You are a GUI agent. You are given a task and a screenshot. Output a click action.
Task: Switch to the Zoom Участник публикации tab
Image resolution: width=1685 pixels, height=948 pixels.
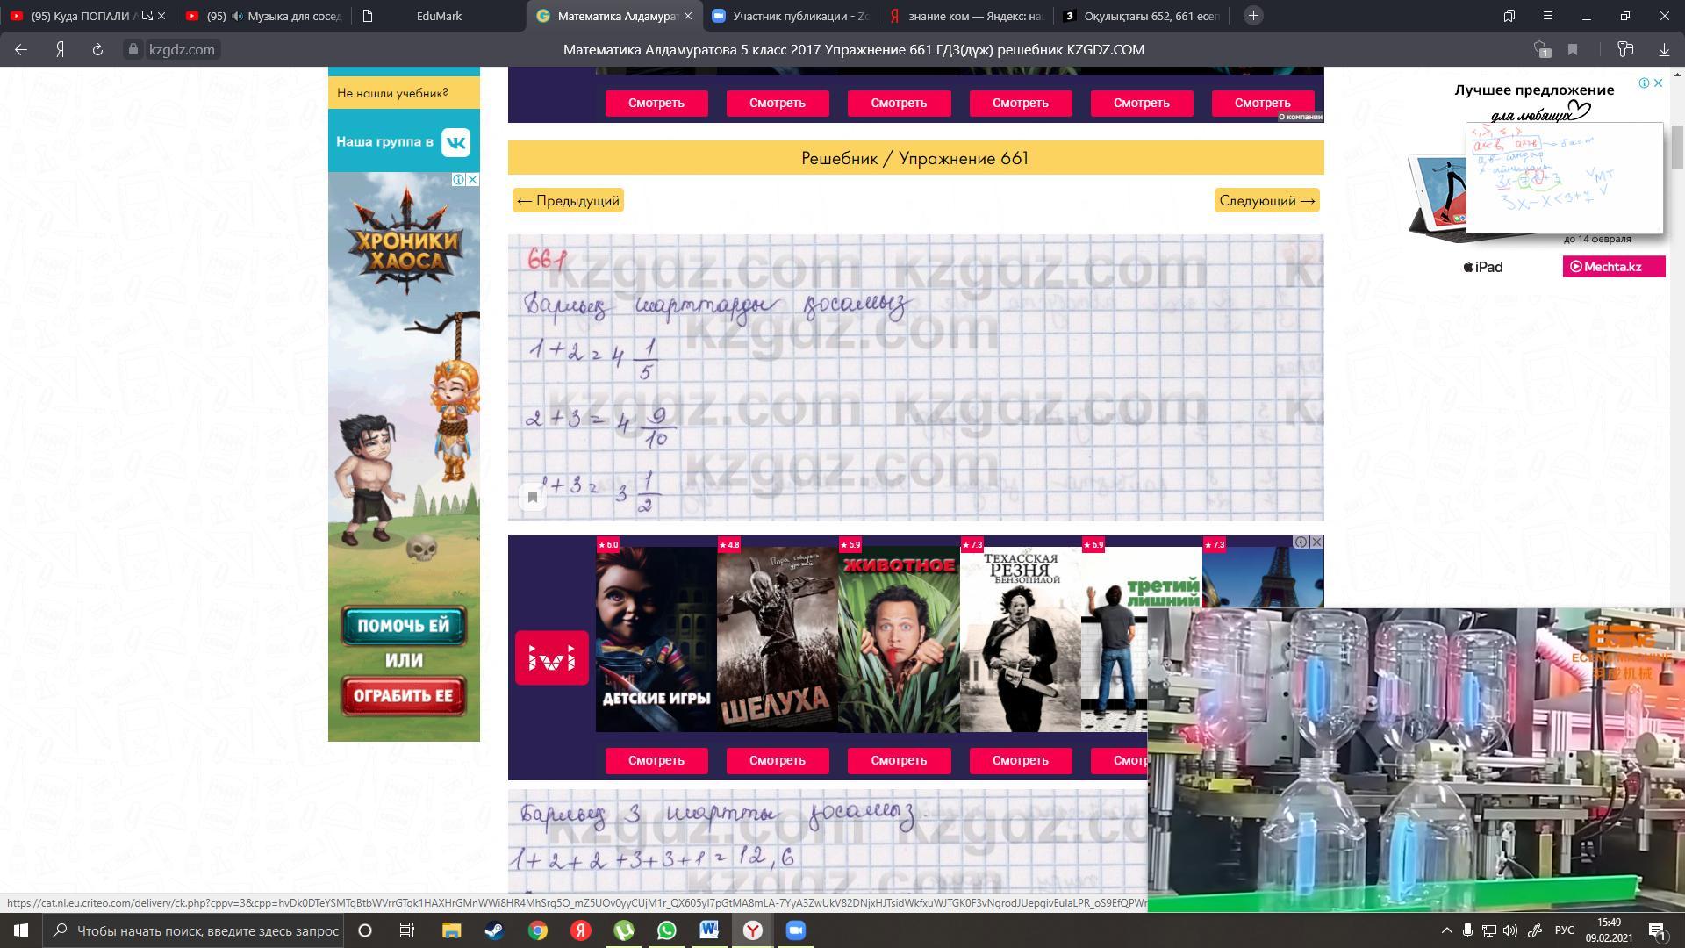[790, 16]
